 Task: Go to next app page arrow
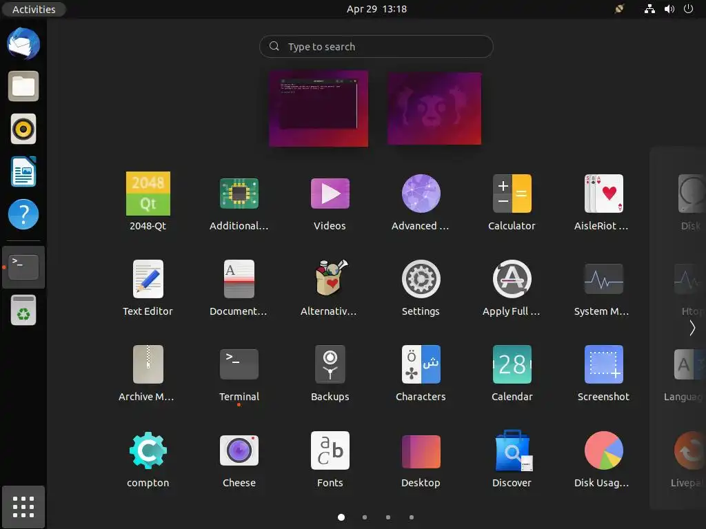(x=692, y=328)
